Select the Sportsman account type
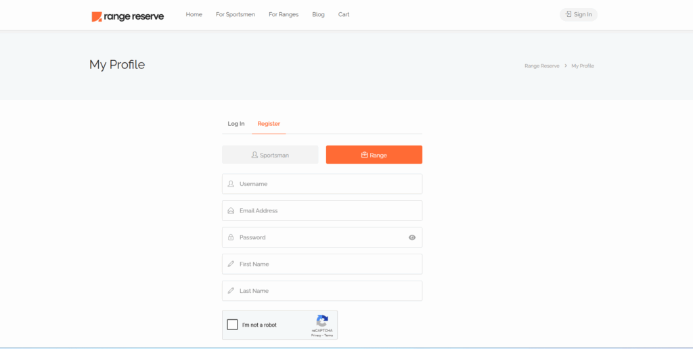This screenshot has width=693, height=349. click(x=270, y=155)
